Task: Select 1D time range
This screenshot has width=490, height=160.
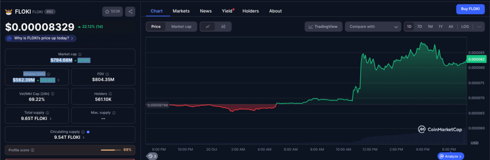Action: click(409, 27)
